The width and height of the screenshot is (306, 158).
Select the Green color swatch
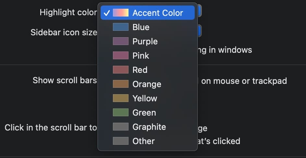[x=121, y=113]
